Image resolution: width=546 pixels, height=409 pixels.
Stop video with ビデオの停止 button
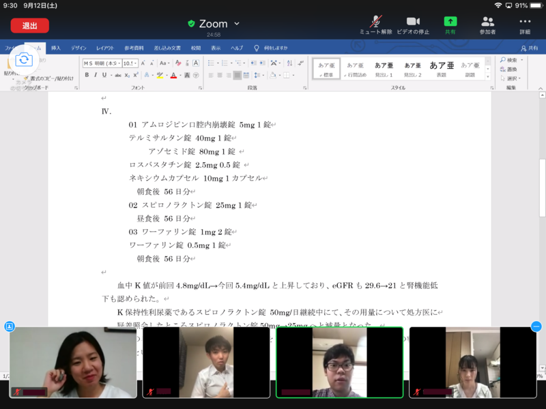[x=413, y=25]
